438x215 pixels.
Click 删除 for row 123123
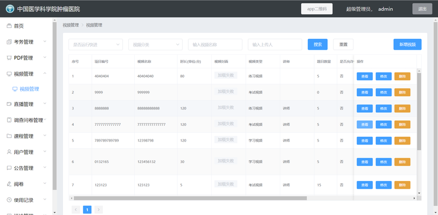point(402,185)
